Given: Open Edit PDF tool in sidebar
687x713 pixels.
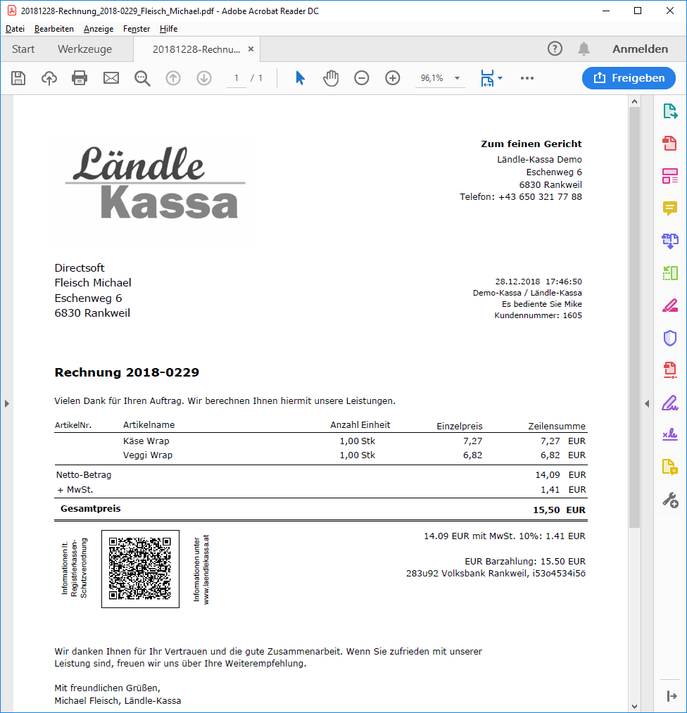Looking at the screenshot, I should click(x=670, y=176).
